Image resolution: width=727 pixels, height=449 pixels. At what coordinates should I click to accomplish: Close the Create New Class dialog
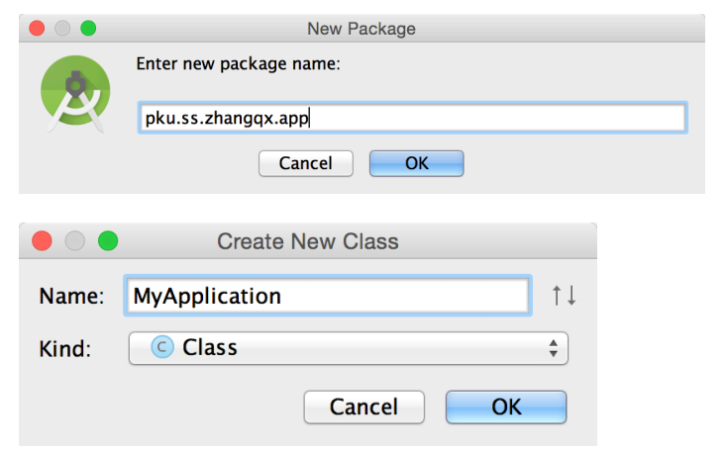click(x=43, y=240)
